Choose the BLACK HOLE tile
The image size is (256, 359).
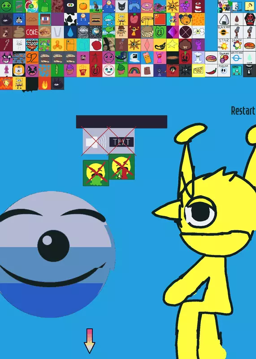point(224,32)
